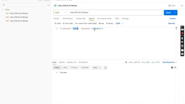Screen dimensions: 185x104
Task: Open the code snippet panel icon
Action: click(x=182, y=5)
